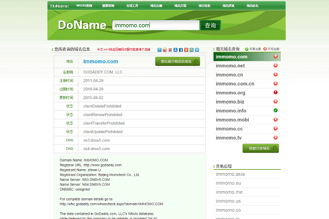The image size is (329, 219).
Task: Click the who.godaddy.com whoischeck URL text
Action: 112,204
